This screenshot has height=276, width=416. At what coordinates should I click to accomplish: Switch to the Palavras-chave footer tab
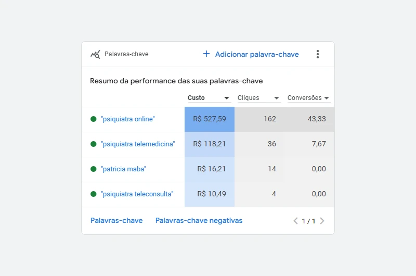[116, 221]
